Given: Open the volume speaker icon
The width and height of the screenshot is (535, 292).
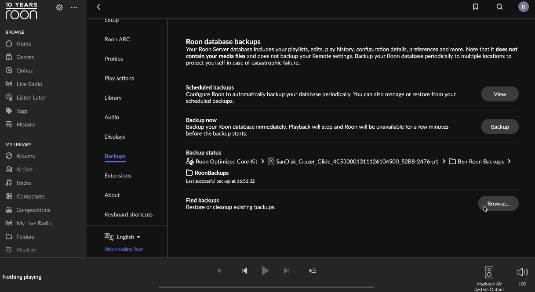Looking at the screenshot, I should point(522,272).
